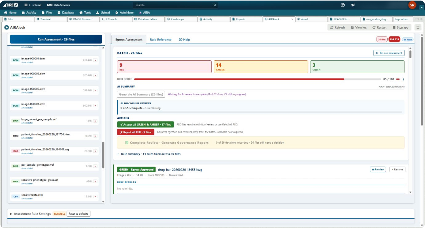Click the DRE logo in header

tap(11, 5)
